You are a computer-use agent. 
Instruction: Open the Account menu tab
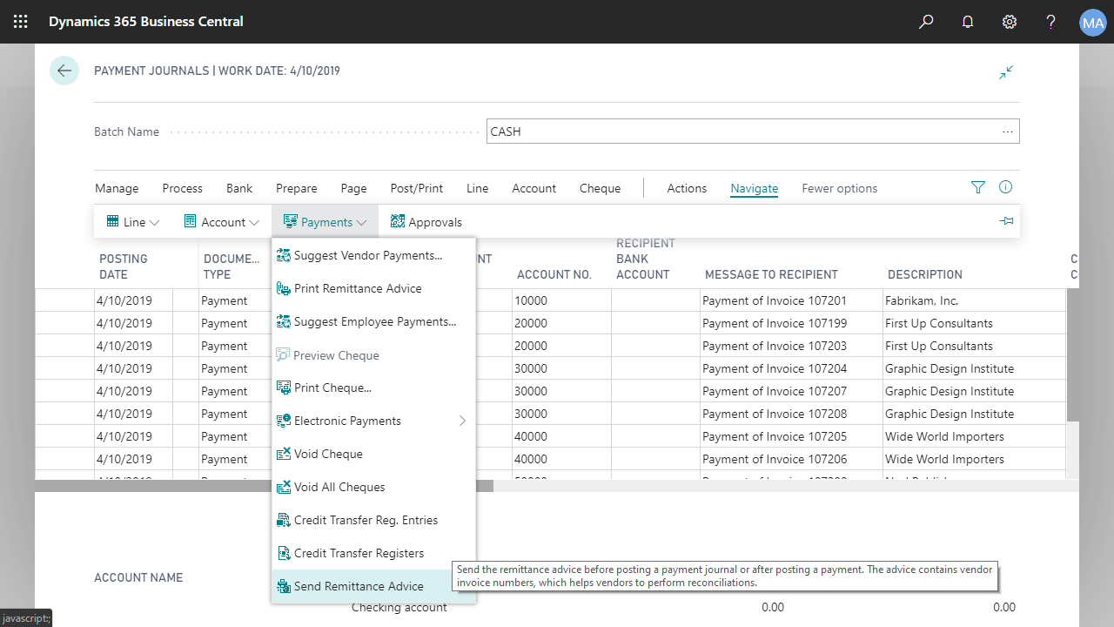point(534,188)
